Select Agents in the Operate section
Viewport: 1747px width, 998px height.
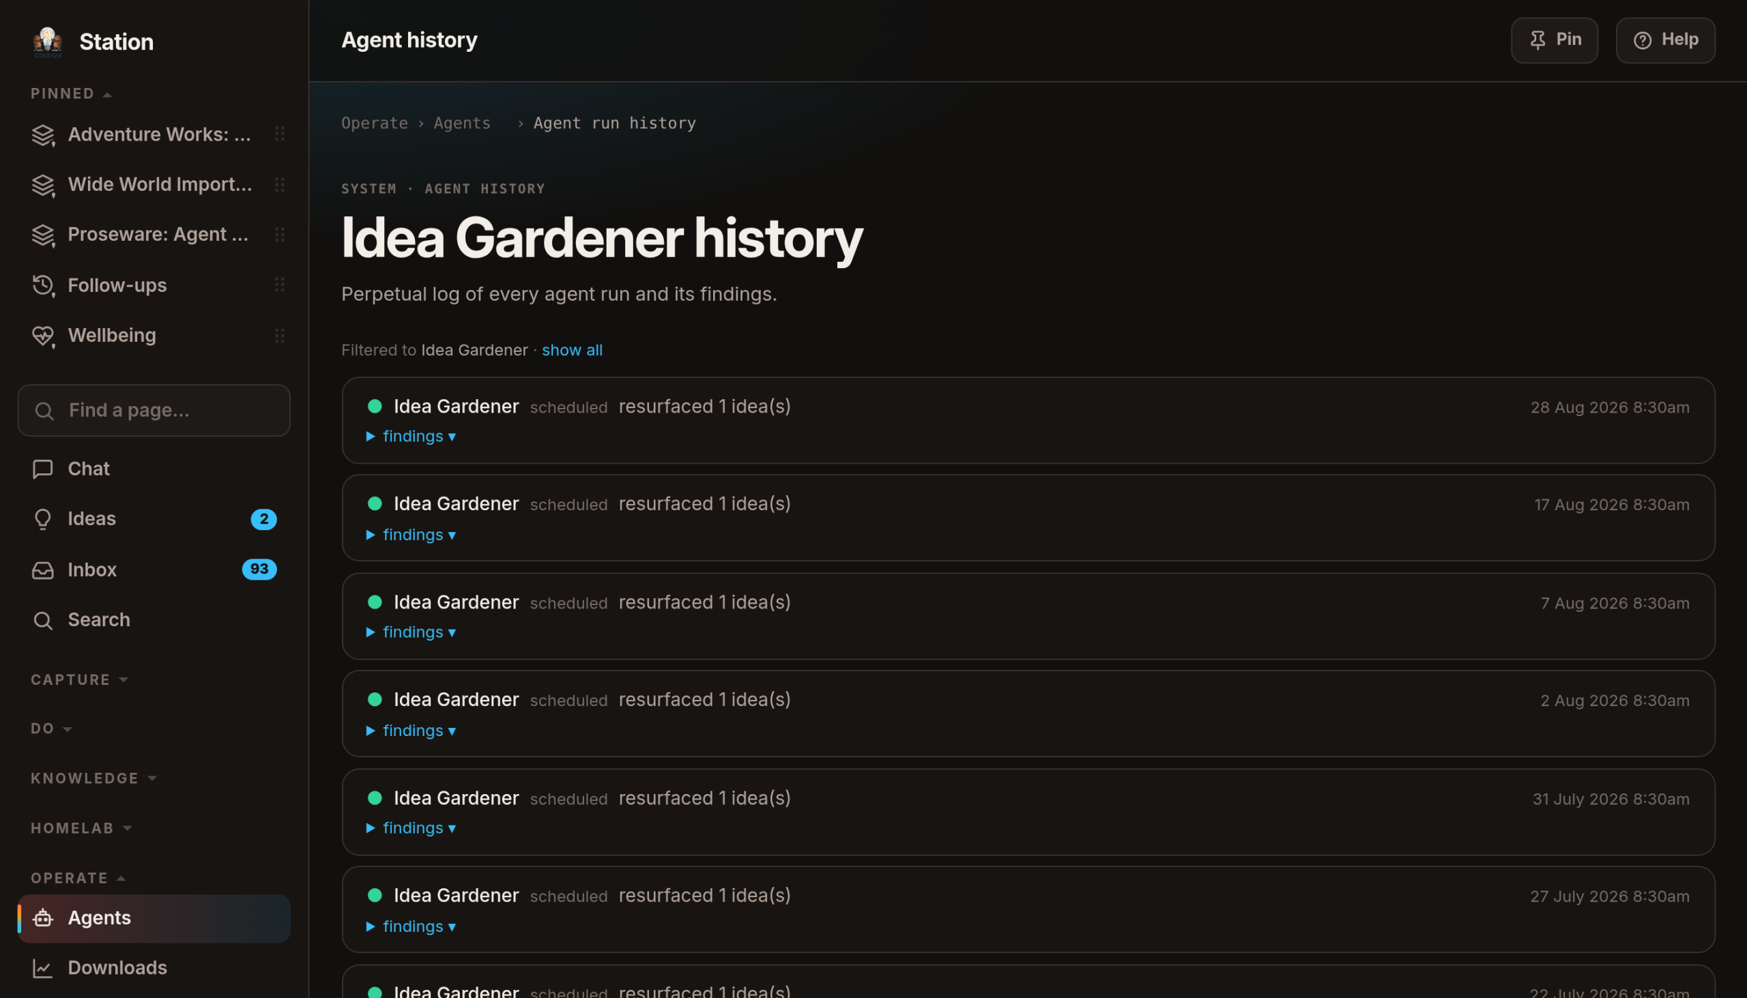154,918
